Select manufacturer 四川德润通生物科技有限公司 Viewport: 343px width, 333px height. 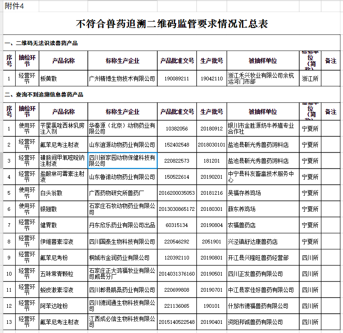(122, 306)
